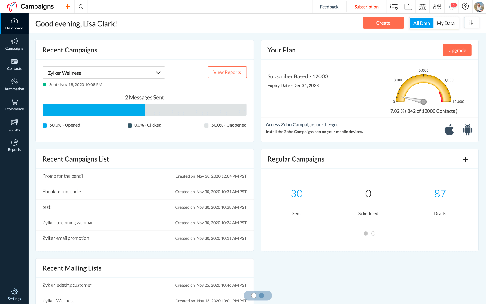486x304 pixels.
Task: Open Contacts in sidebar
Action: click(x=14, y=64)
